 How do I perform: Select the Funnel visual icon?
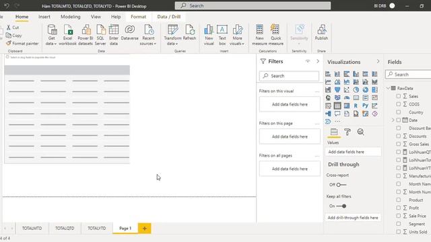(x=337, y=89)
